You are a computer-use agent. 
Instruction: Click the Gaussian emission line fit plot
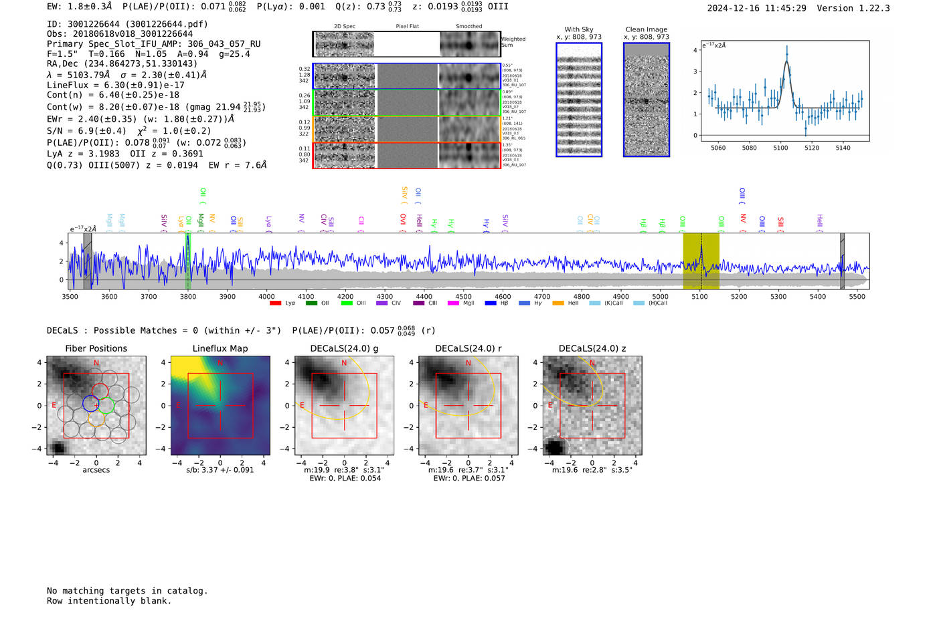[x=784, y=91]
